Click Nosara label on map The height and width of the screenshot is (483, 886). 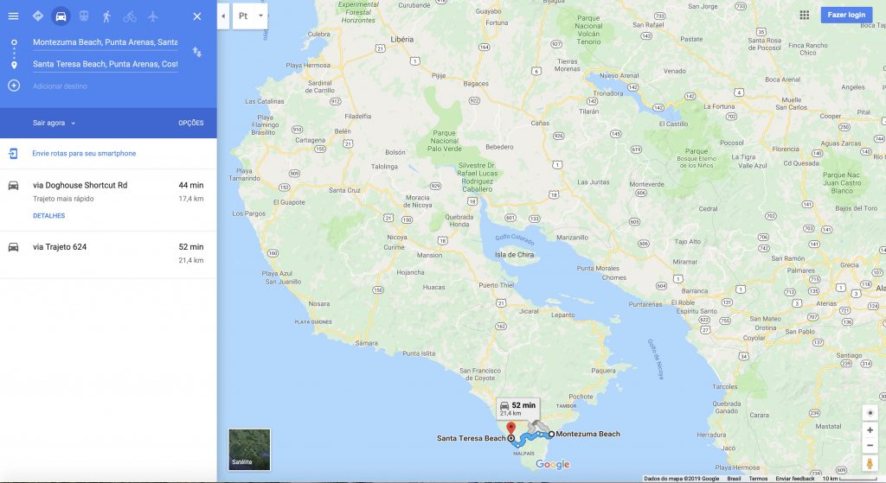coord(319,303)
